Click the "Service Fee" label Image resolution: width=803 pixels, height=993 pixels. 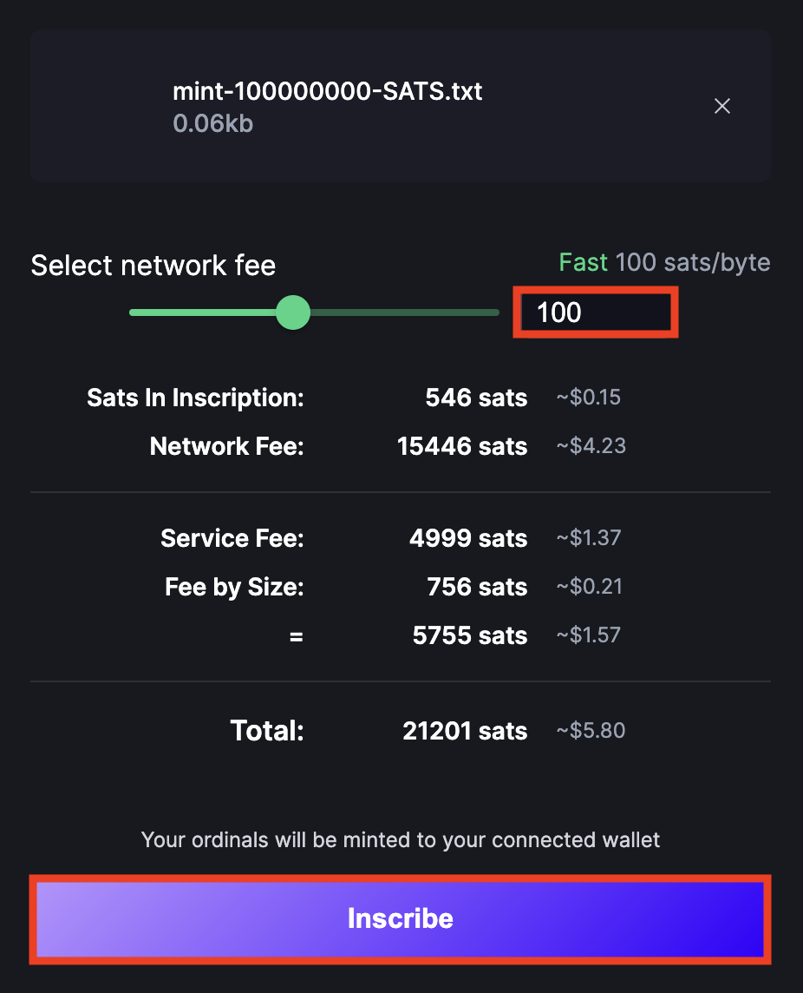pyautogui.click(x=232, y=538)
